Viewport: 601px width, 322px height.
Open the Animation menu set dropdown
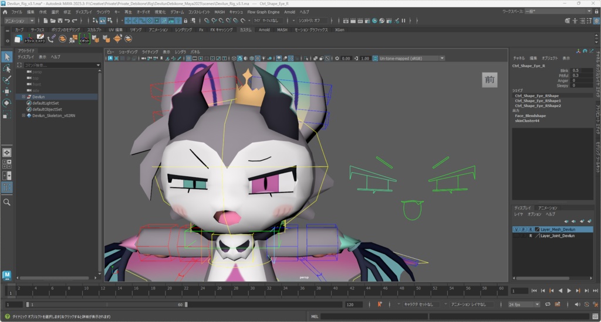[x=19, y=20]
